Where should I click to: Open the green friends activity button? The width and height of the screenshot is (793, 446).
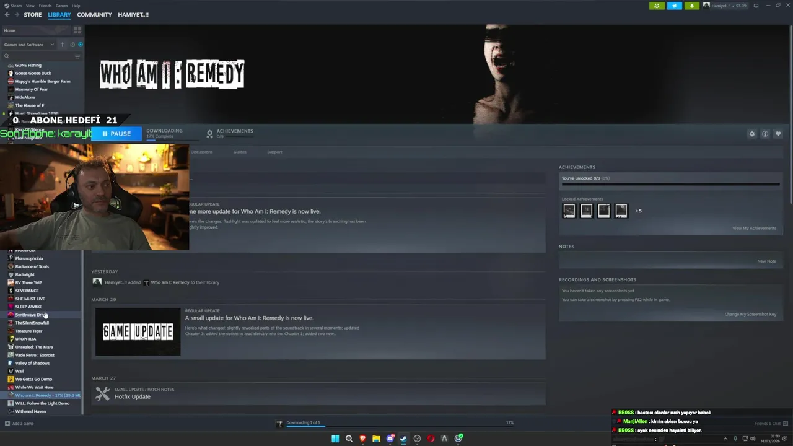click(657, 6)
